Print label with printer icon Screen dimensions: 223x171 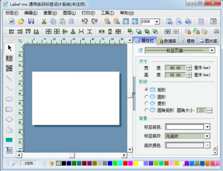pos(188,21)
